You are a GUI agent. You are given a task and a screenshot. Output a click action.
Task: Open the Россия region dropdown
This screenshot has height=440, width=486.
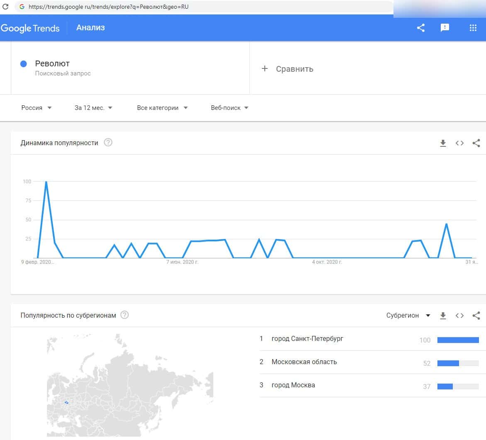tap(37, 108)
